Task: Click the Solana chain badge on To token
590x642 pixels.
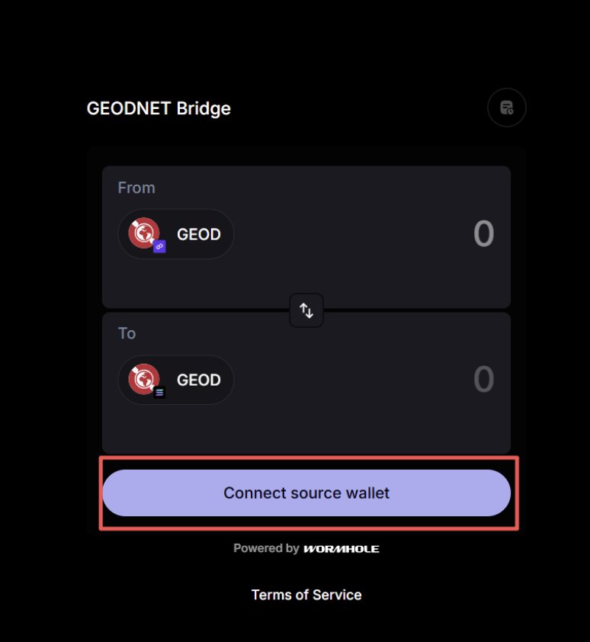Action: pos(159,392)
